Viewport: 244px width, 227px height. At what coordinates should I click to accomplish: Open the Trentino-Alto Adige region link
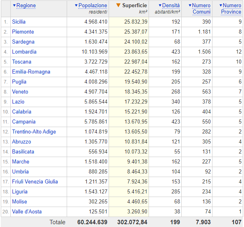[x=34, y=131]
